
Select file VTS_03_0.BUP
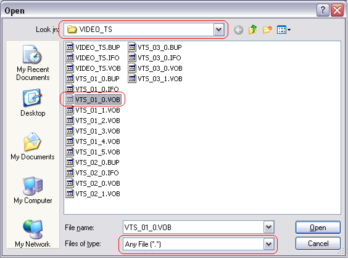tap(155, 47)
